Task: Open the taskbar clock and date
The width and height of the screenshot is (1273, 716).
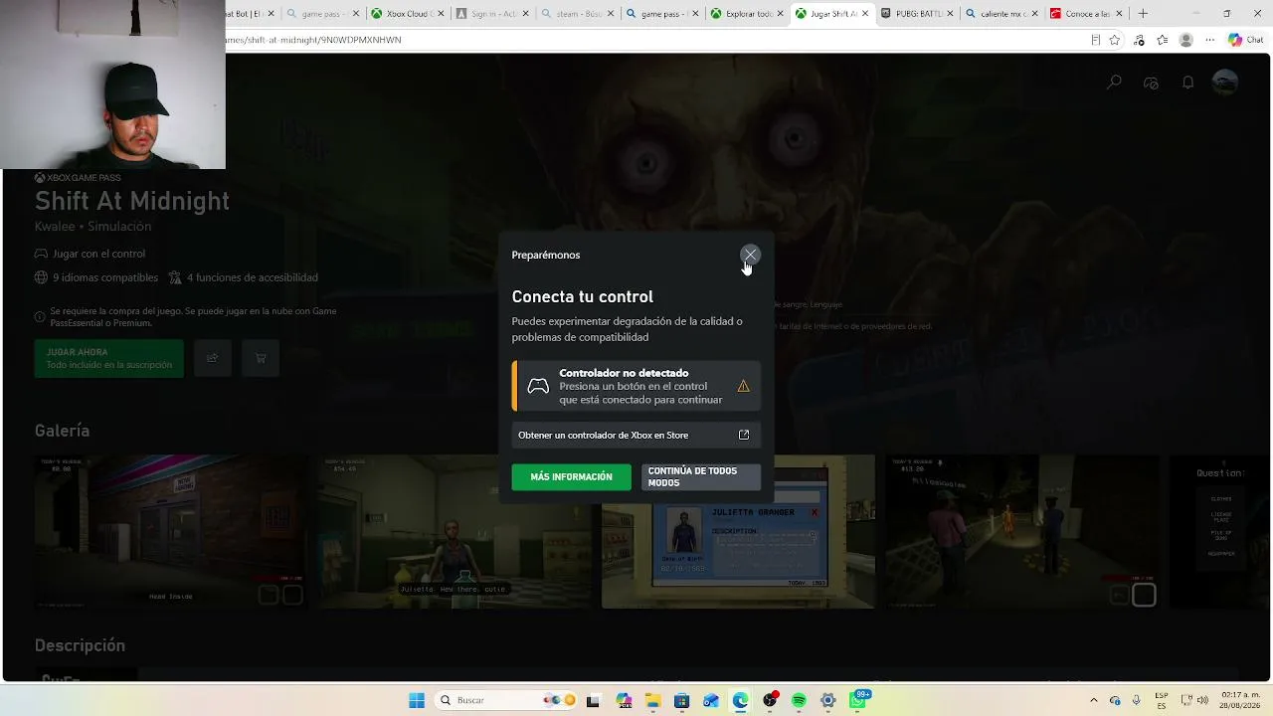Action: tap(1238, 700)
